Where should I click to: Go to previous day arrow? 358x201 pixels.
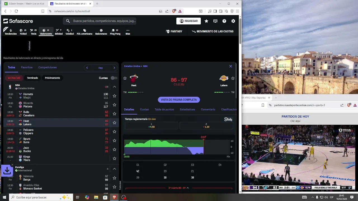click(x=87, y=68)
